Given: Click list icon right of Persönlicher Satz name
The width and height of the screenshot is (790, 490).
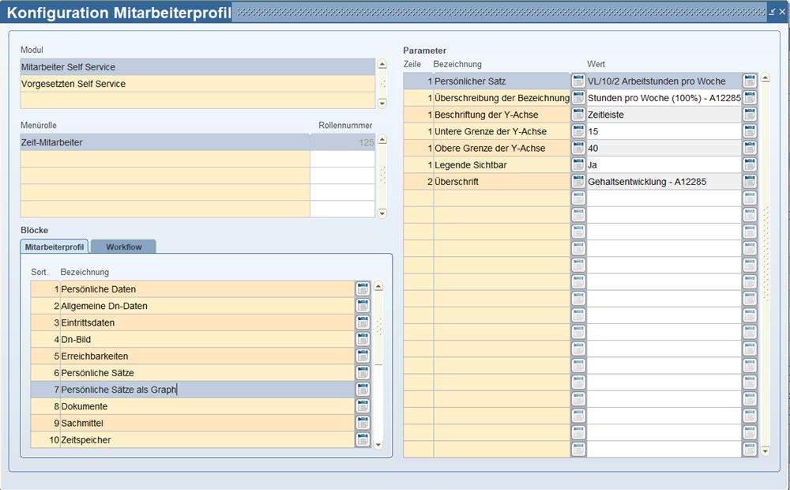Looking at the screenshot, I should click(578, 81).
